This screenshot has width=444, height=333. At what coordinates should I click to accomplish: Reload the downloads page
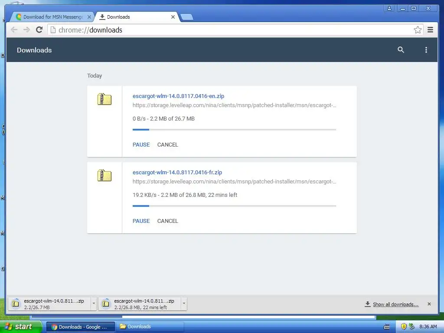(x=39, y=30)
